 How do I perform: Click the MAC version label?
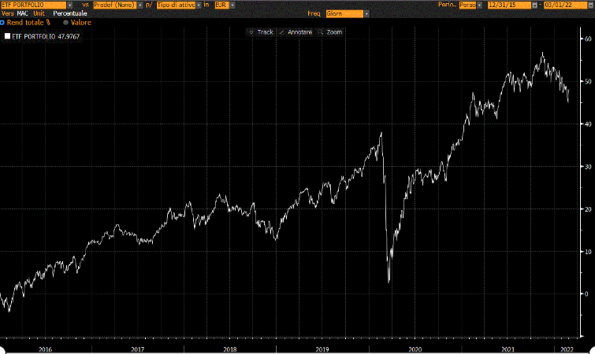[x=23, y=14]
